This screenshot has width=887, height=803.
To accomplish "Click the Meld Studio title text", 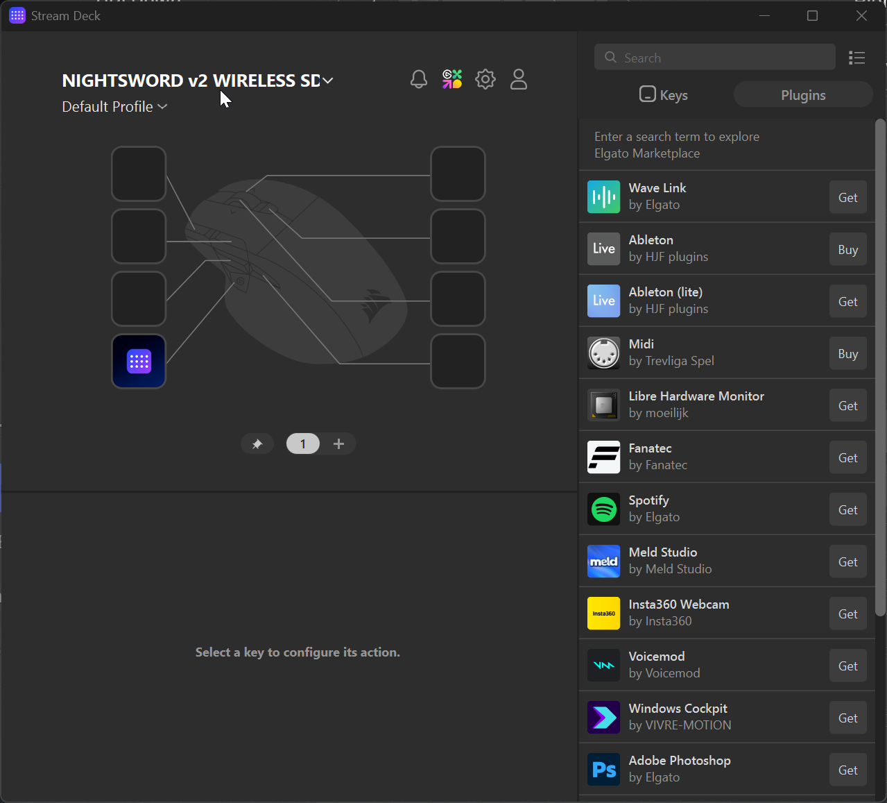I will [x=663, y=552].
